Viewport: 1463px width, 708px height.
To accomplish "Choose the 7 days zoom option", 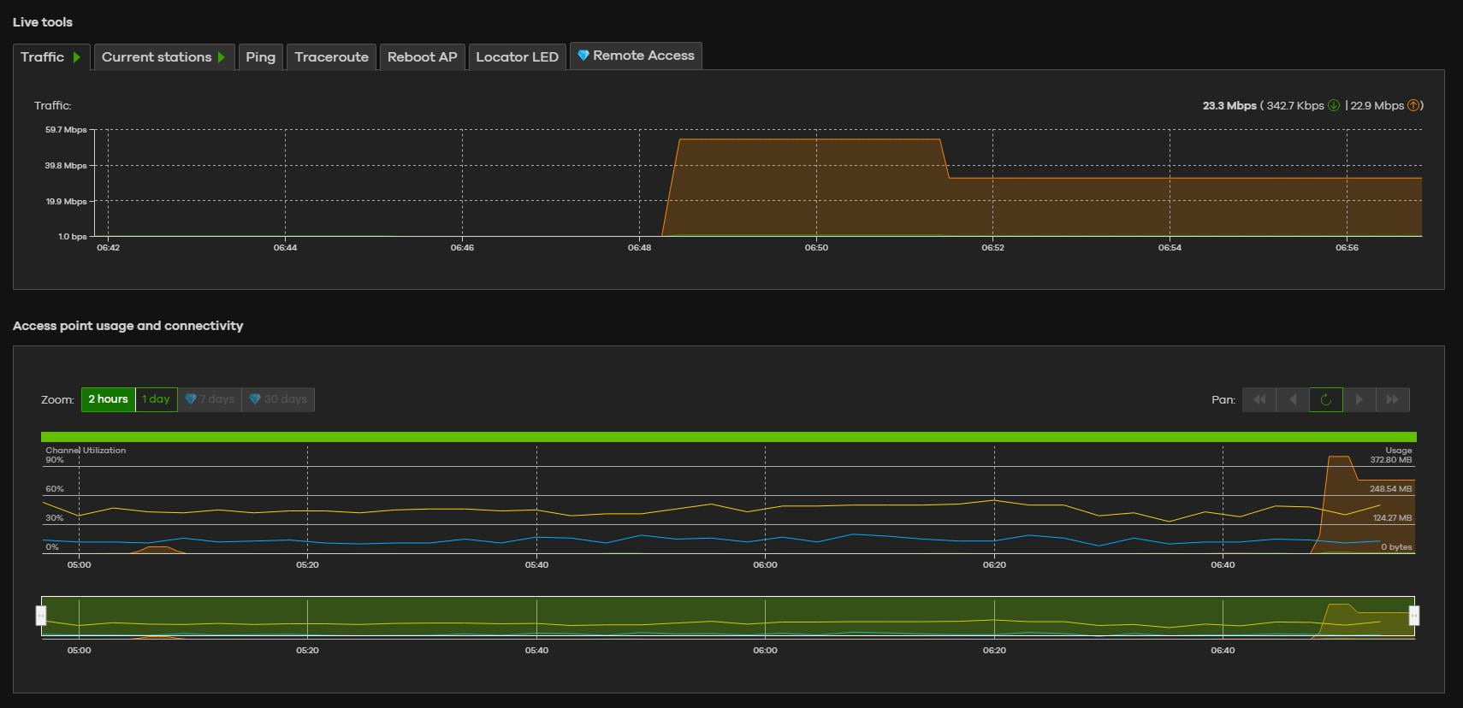I will click(x=210, y=399).
